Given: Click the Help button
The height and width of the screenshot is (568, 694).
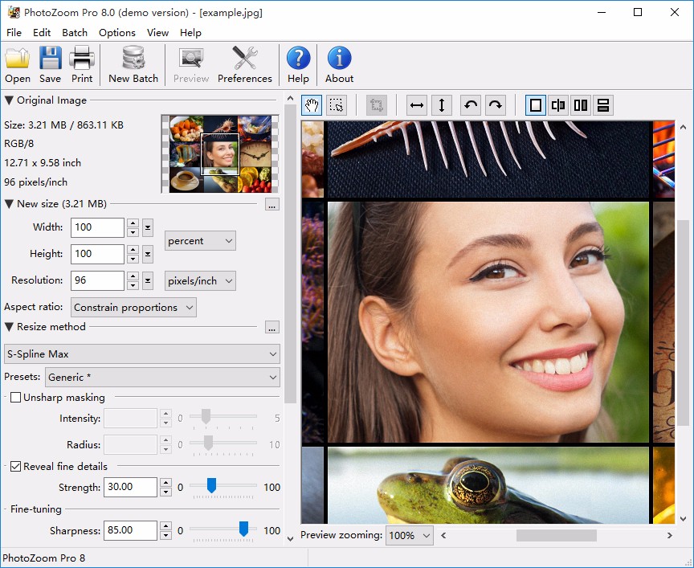Looking at the screenshot, I should [x=298, y=64].
